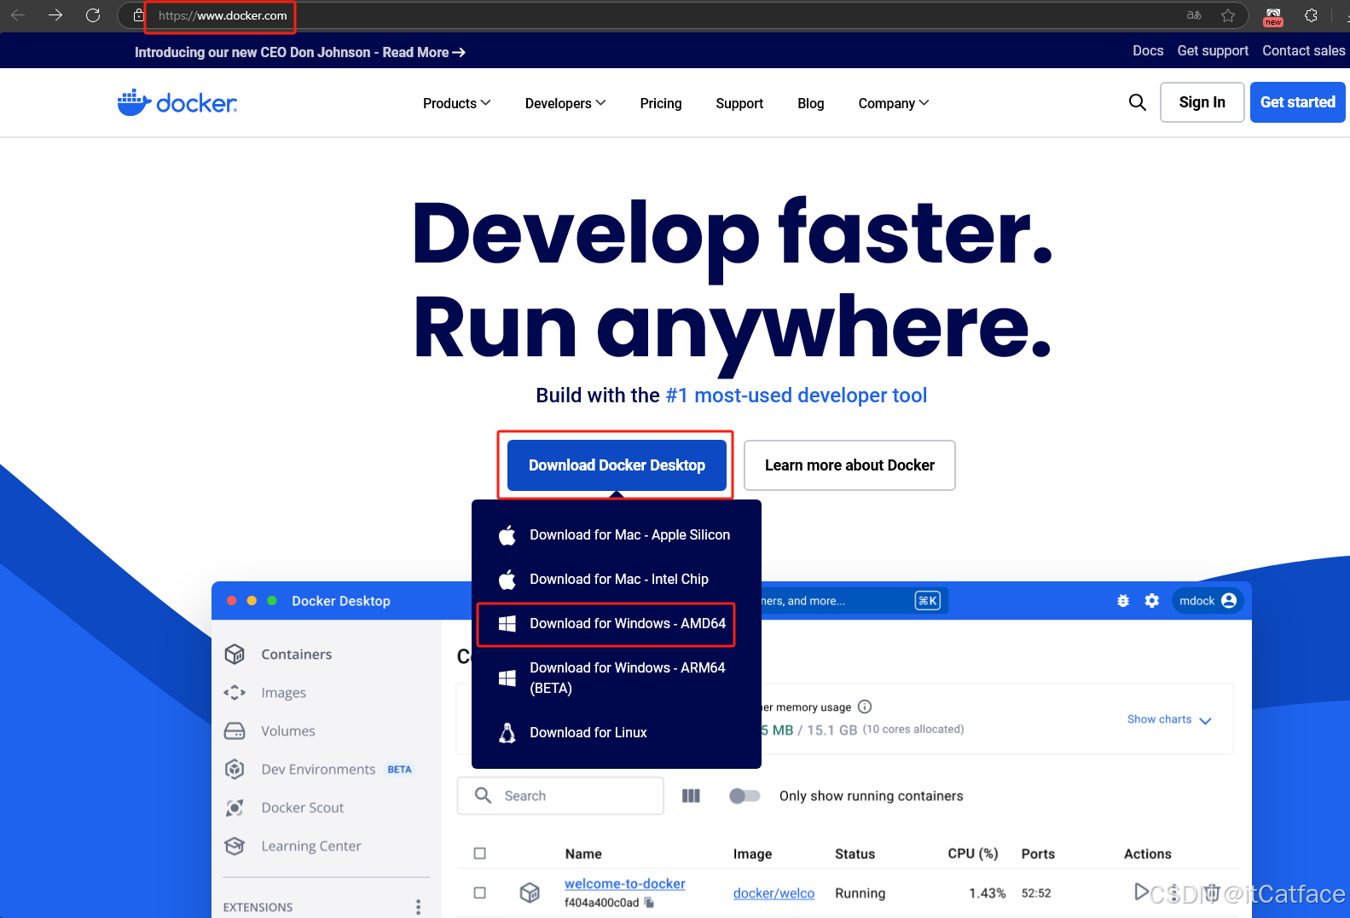This screenshot has width=1350, height=918.
Task: Click the bug troubleshoot icon in Docker Desktop
Action: coord(1123,601)
